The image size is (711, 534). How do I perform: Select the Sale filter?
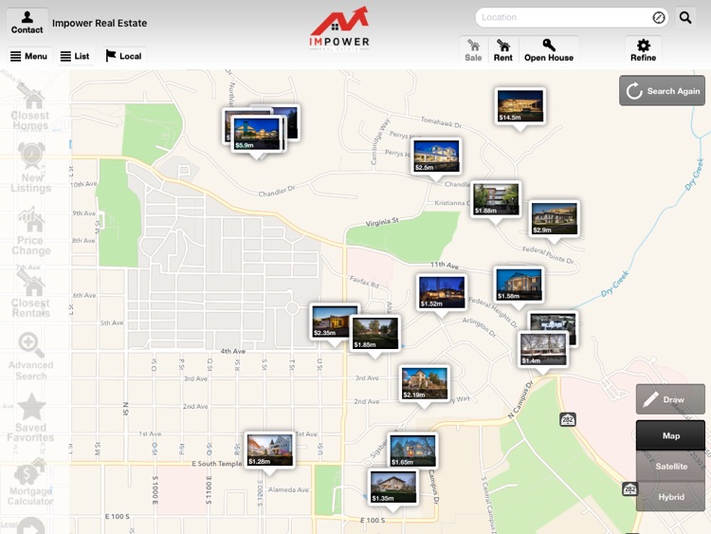click(x=473, y=50)
